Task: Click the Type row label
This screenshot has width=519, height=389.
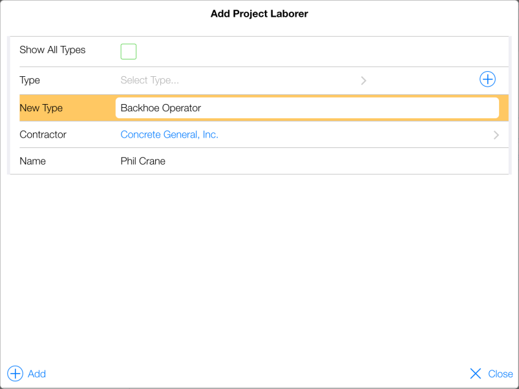Action: click(30, 81)
